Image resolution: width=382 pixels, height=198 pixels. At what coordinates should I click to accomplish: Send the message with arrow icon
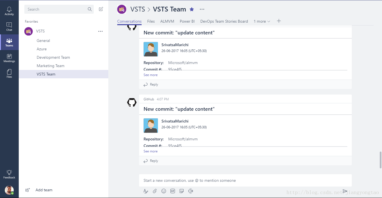coord(345,191)
